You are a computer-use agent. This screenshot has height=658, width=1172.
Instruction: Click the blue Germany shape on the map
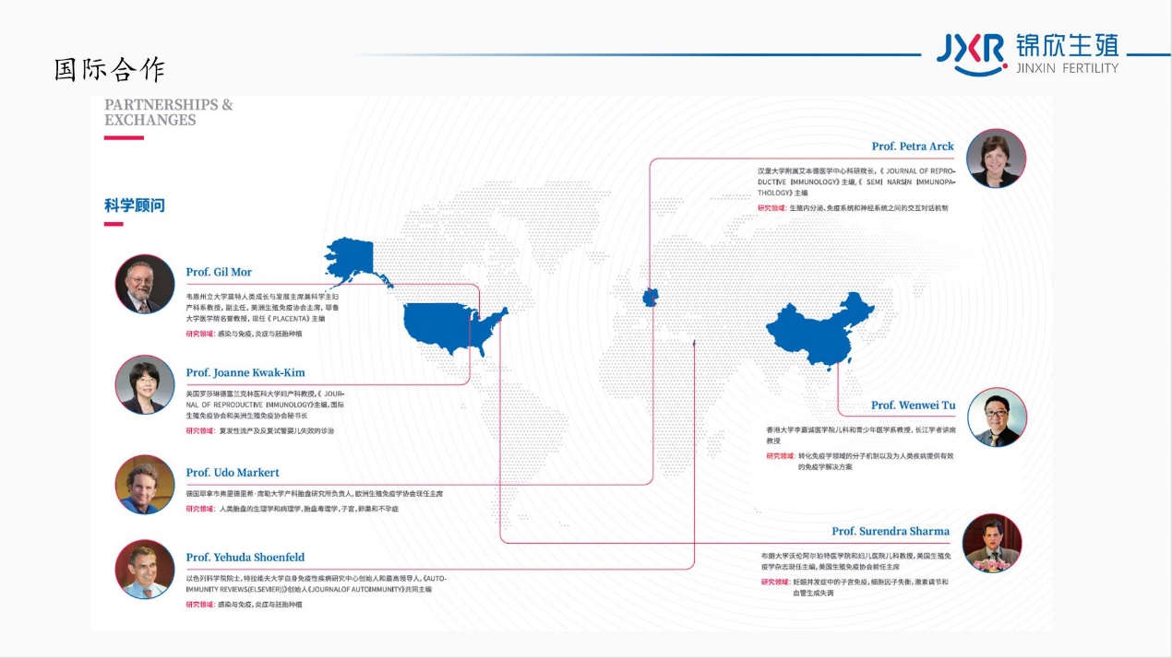click(652, 297)
